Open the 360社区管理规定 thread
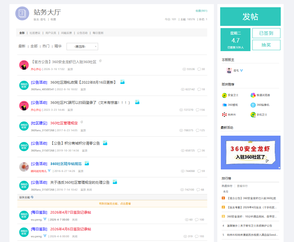294x242 pixels. pyautogui.click(x=64, y=123)
